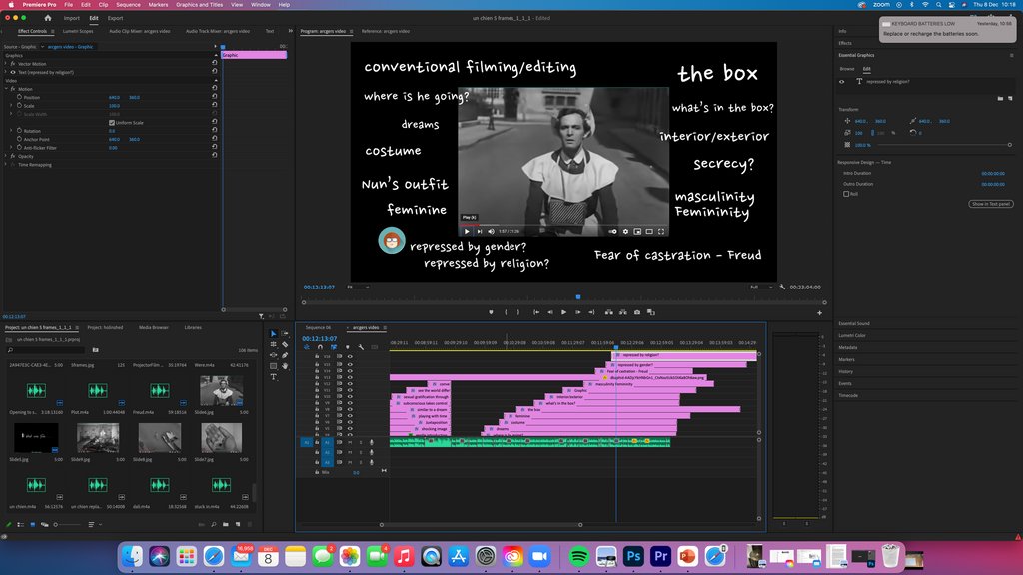Select the Selection (arrow) tool
1023x575 pixels.
pyautogui.click(x=274, y=333)
